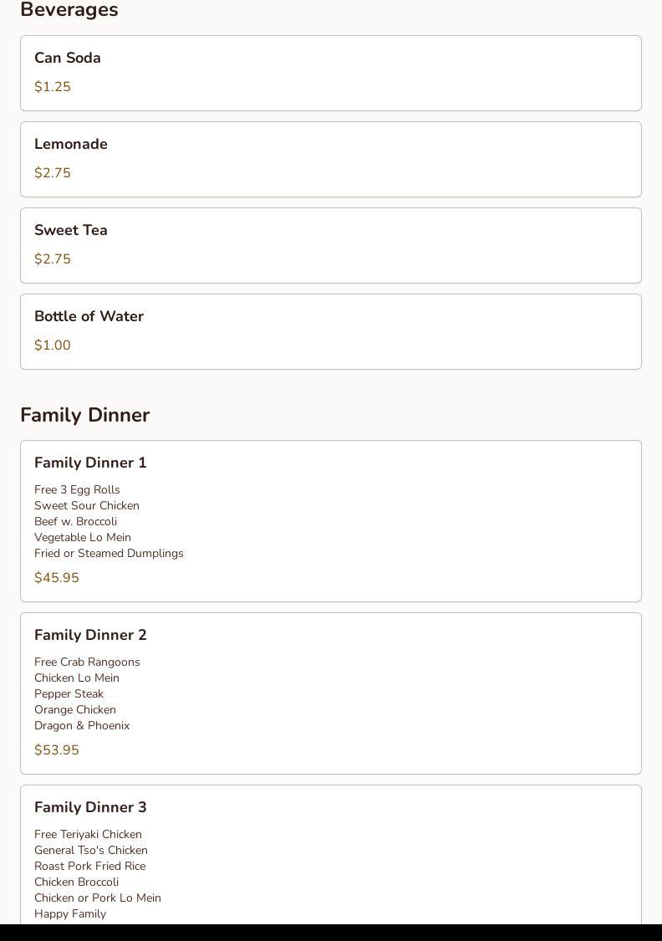Click "Free Crab Rangoons" in Family Dinner 2

[87, 662]
